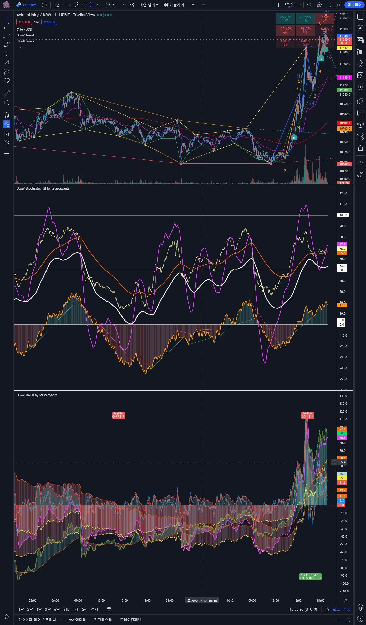Viewport: 366px width, 625px height.
Task: Open the news panel
Action: 360,40
